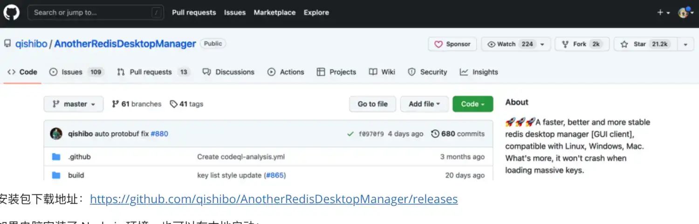The height and width of the screenshot is (224, 699).
Task: Click the Sponsor button
Action: [452, 44]
